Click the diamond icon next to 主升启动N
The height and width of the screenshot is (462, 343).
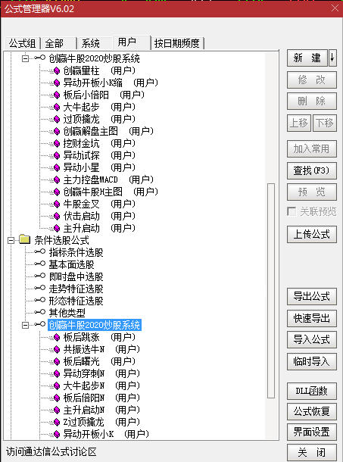point(57,410)
